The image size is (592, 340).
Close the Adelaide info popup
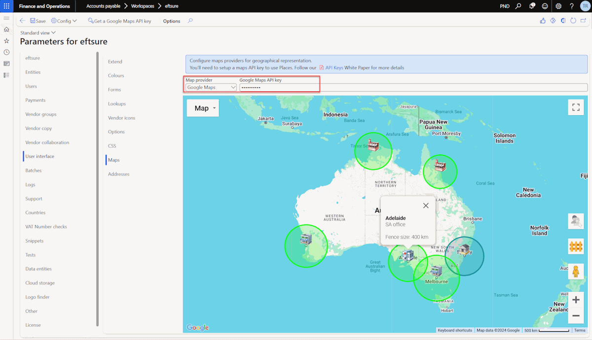click(x=426, y=206)
